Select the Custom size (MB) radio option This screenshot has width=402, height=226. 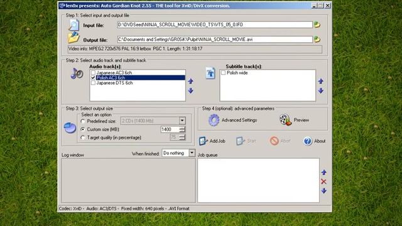(83, 129)
